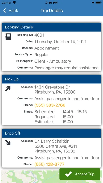The width and height of the screenshot is (103, 183).
Task: Tap the 5200 Centre Ave address
Action: [56, 146]
